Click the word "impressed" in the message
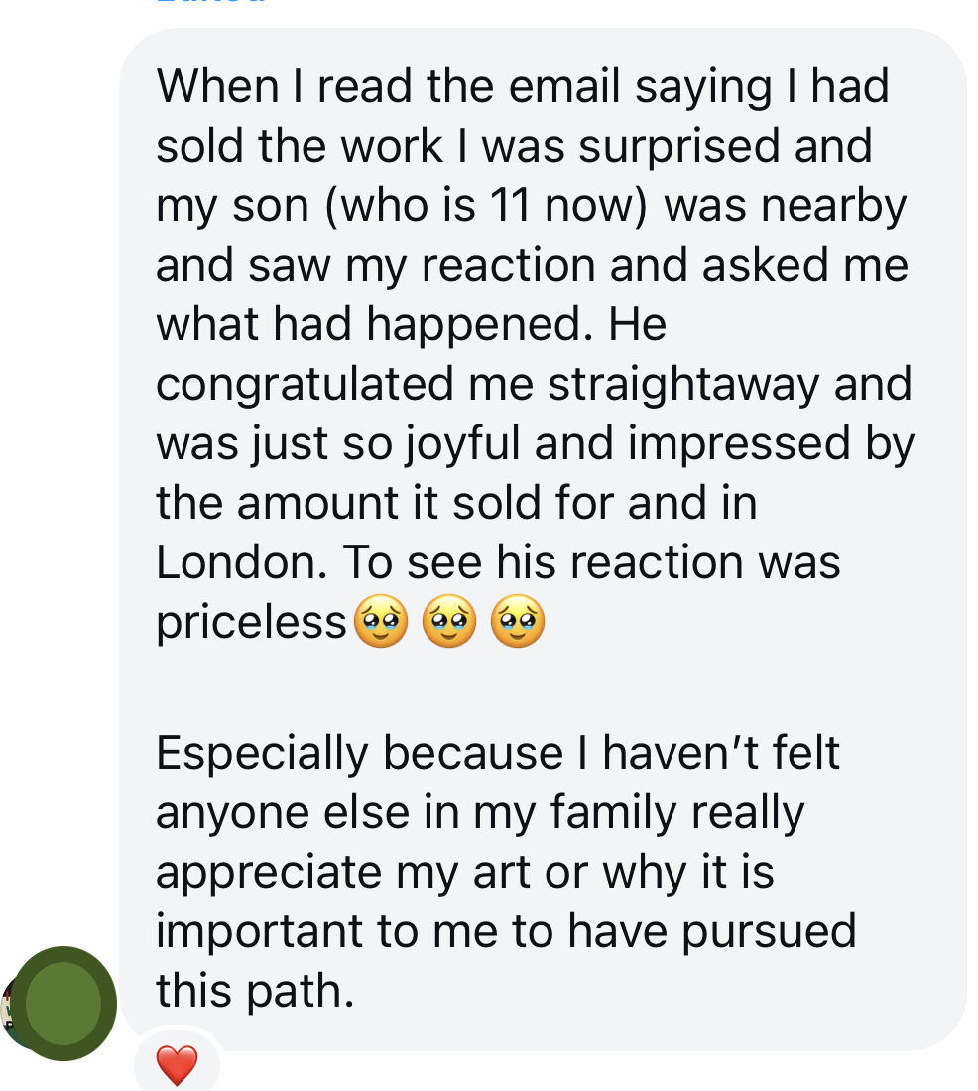The image size is (978, 1091). coord(740,444)
